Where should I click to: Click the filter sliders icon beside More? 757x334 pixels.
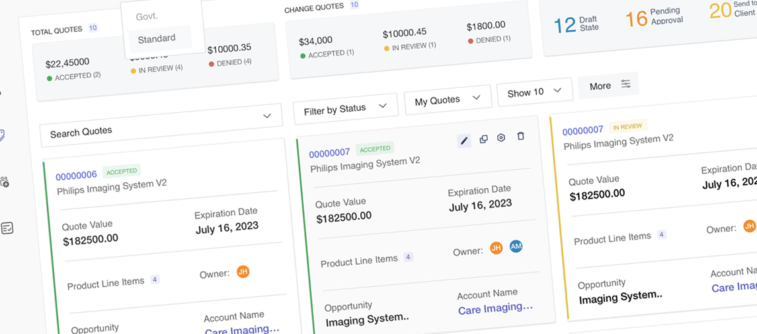[625, 84]
